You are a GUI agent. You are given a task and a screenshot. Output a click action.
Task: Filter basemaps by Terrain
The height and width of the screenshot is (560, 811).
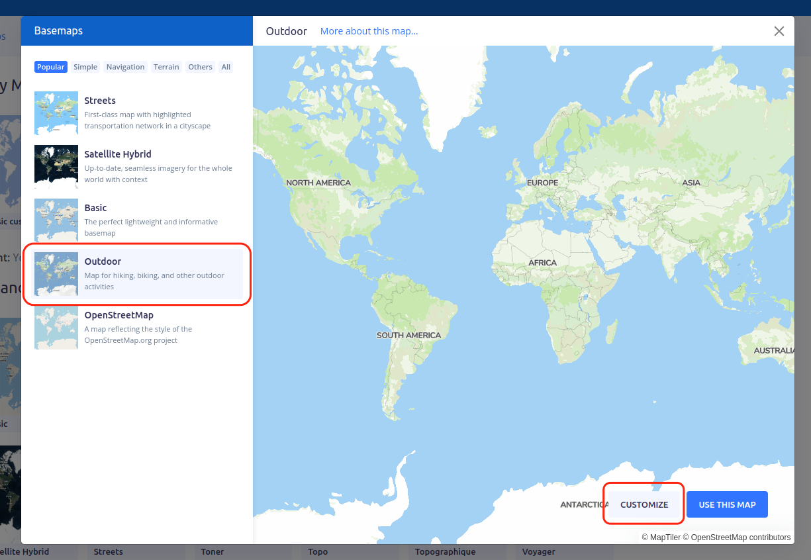(x=166, y=67)
